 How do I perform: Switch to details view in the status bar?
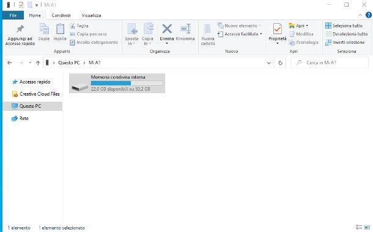click(x=359, y=228)
